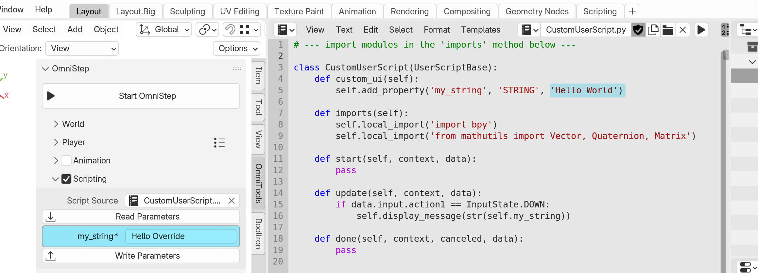Open the 3D viewport Select menu

pos(44,29)
